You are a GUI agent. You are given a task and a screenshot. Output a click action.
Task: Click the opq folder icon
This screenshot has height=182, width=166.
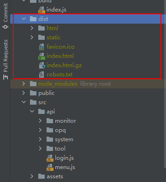click(x=50, y=130)
